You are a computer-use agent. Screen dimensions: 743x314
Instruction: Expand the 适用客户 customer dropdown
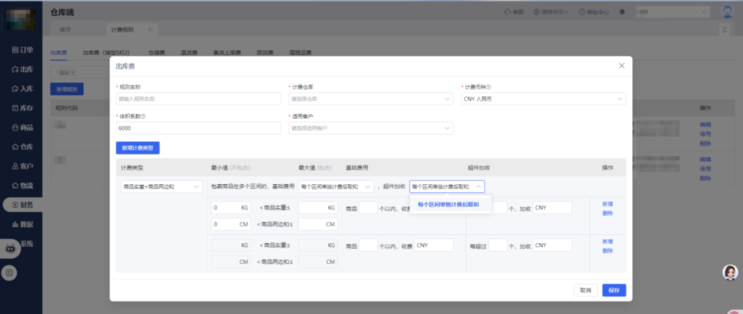click(371, 128)
